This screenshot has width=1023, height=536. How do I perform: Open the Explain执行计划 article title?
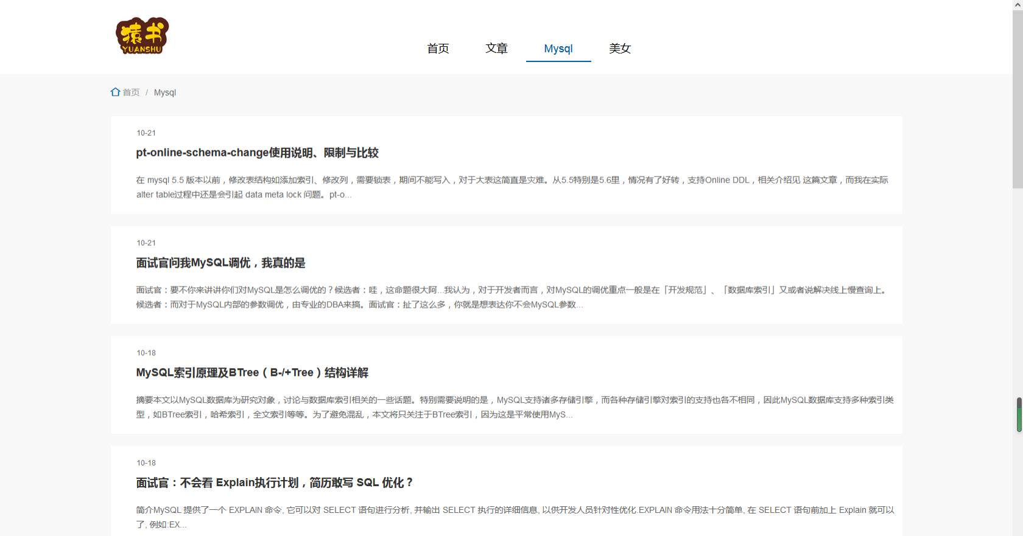[x=274, y=482]
